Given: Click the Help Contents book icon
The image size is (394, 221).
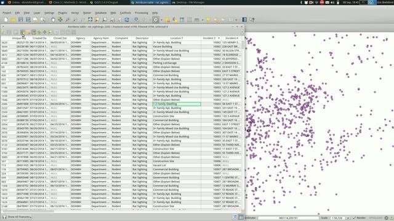Looking at the screenshot, I should coord(244,20).
